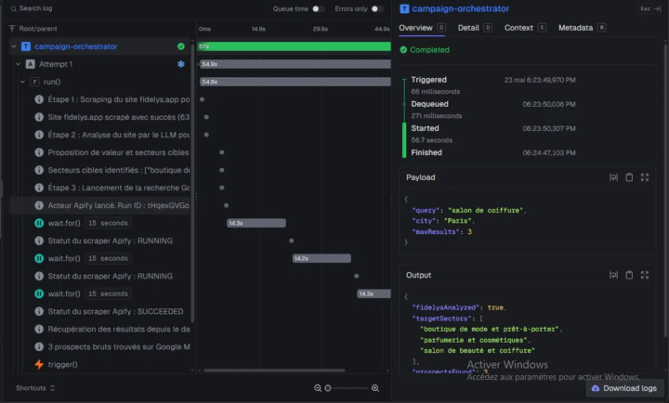Click the "salon de coiffure" query value
Image resolution: width=669 pixels, height=403 pixels.
point(486,210)
